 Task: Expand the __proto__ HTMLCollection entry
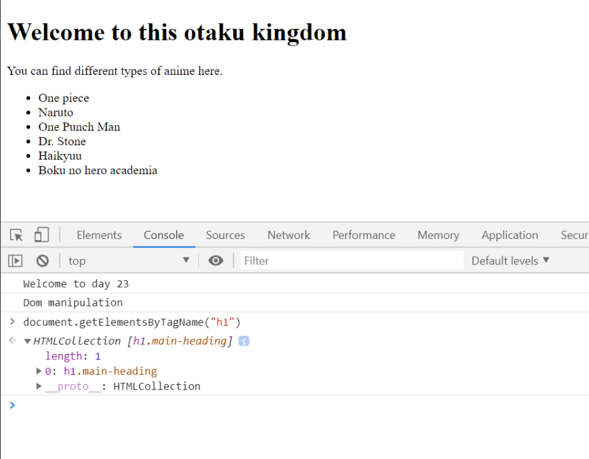(39, 386)
